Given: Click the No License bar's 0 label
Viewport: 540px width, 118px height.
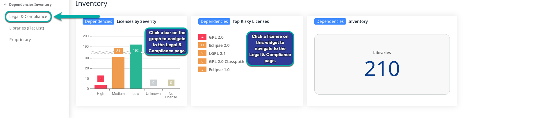Looking at the screenshot, I should (x=171, y=83).
